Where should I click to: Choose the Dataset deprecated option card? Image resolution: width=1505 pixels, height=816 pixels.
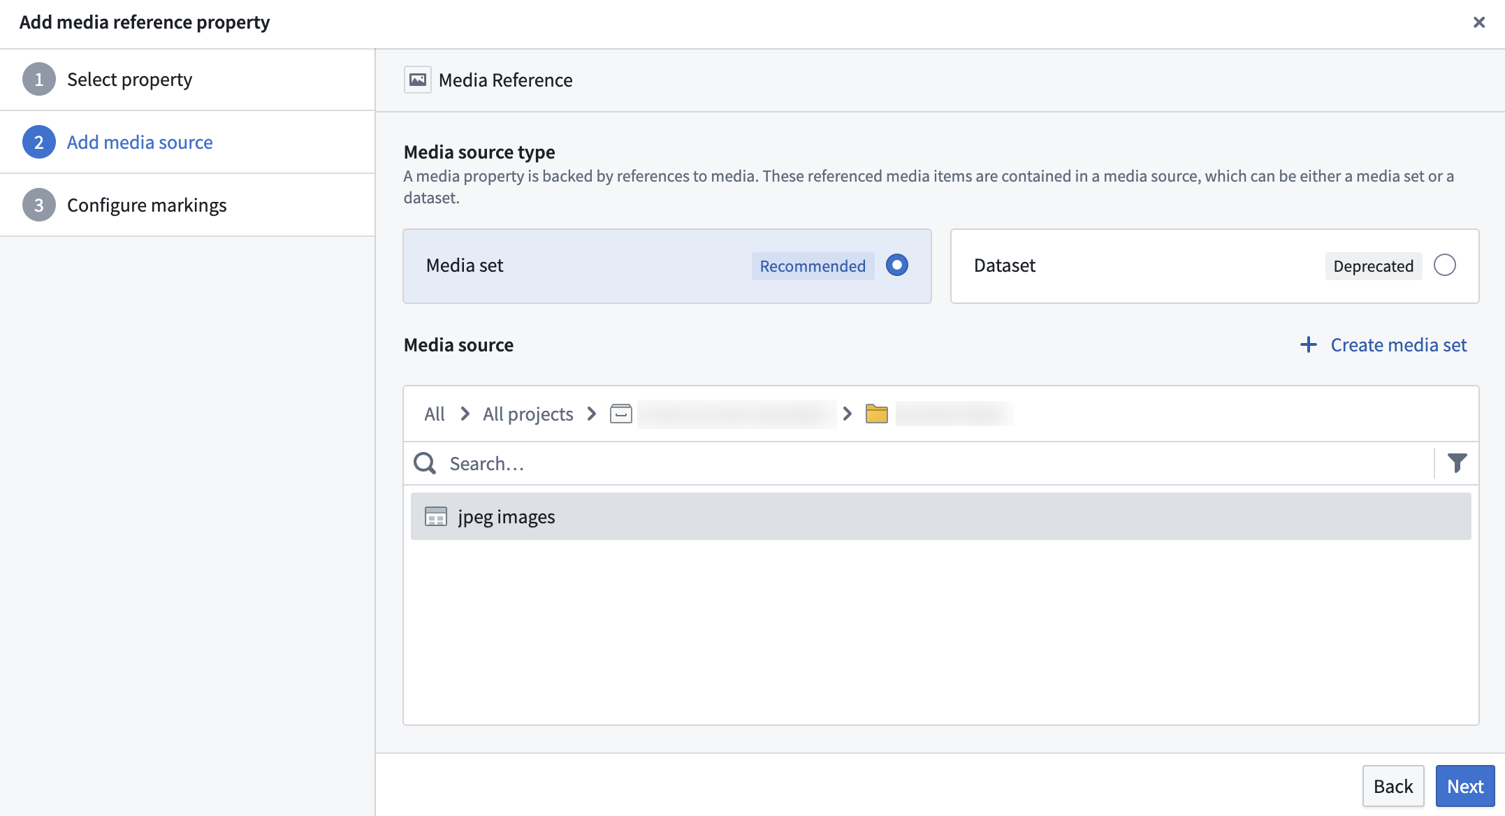click(x=1214, y=266)
